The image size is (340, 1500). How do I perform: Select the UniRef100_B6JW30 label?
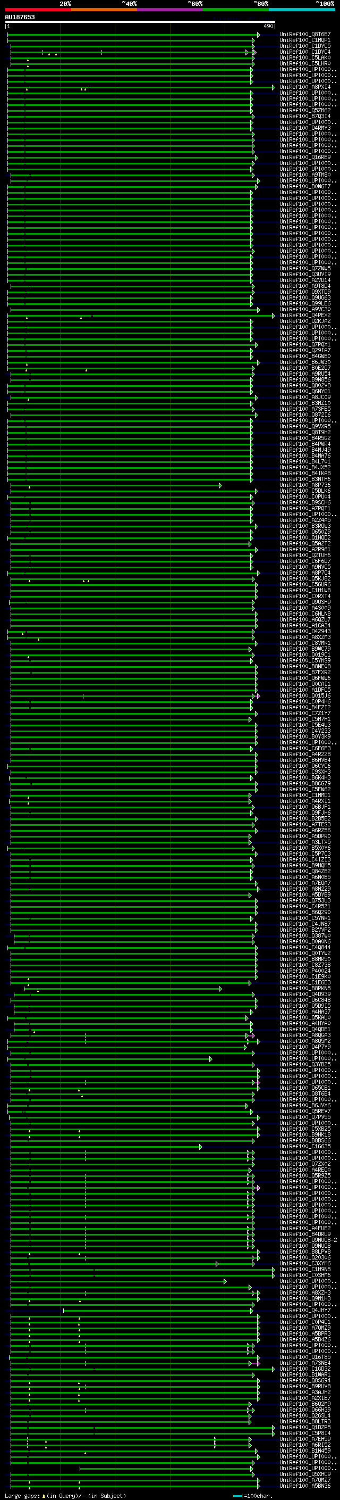click(305, 362)
